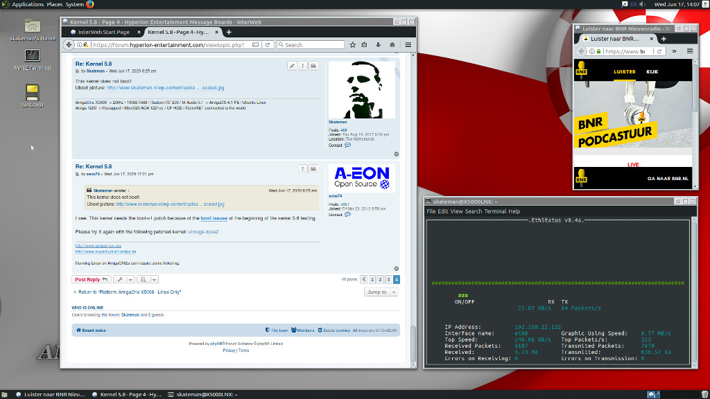This screenshot has width=710, height=399.
Task: Bookmark the forum page with the star icon
Action: [x=352, y=45]
